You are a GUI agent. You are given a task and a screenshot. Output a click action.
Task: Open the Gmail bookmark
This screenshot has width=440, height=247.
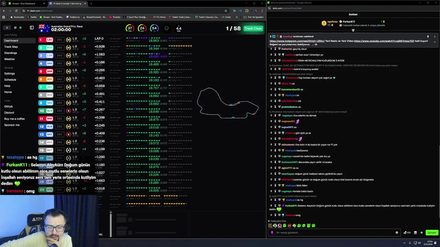[226, 17]
